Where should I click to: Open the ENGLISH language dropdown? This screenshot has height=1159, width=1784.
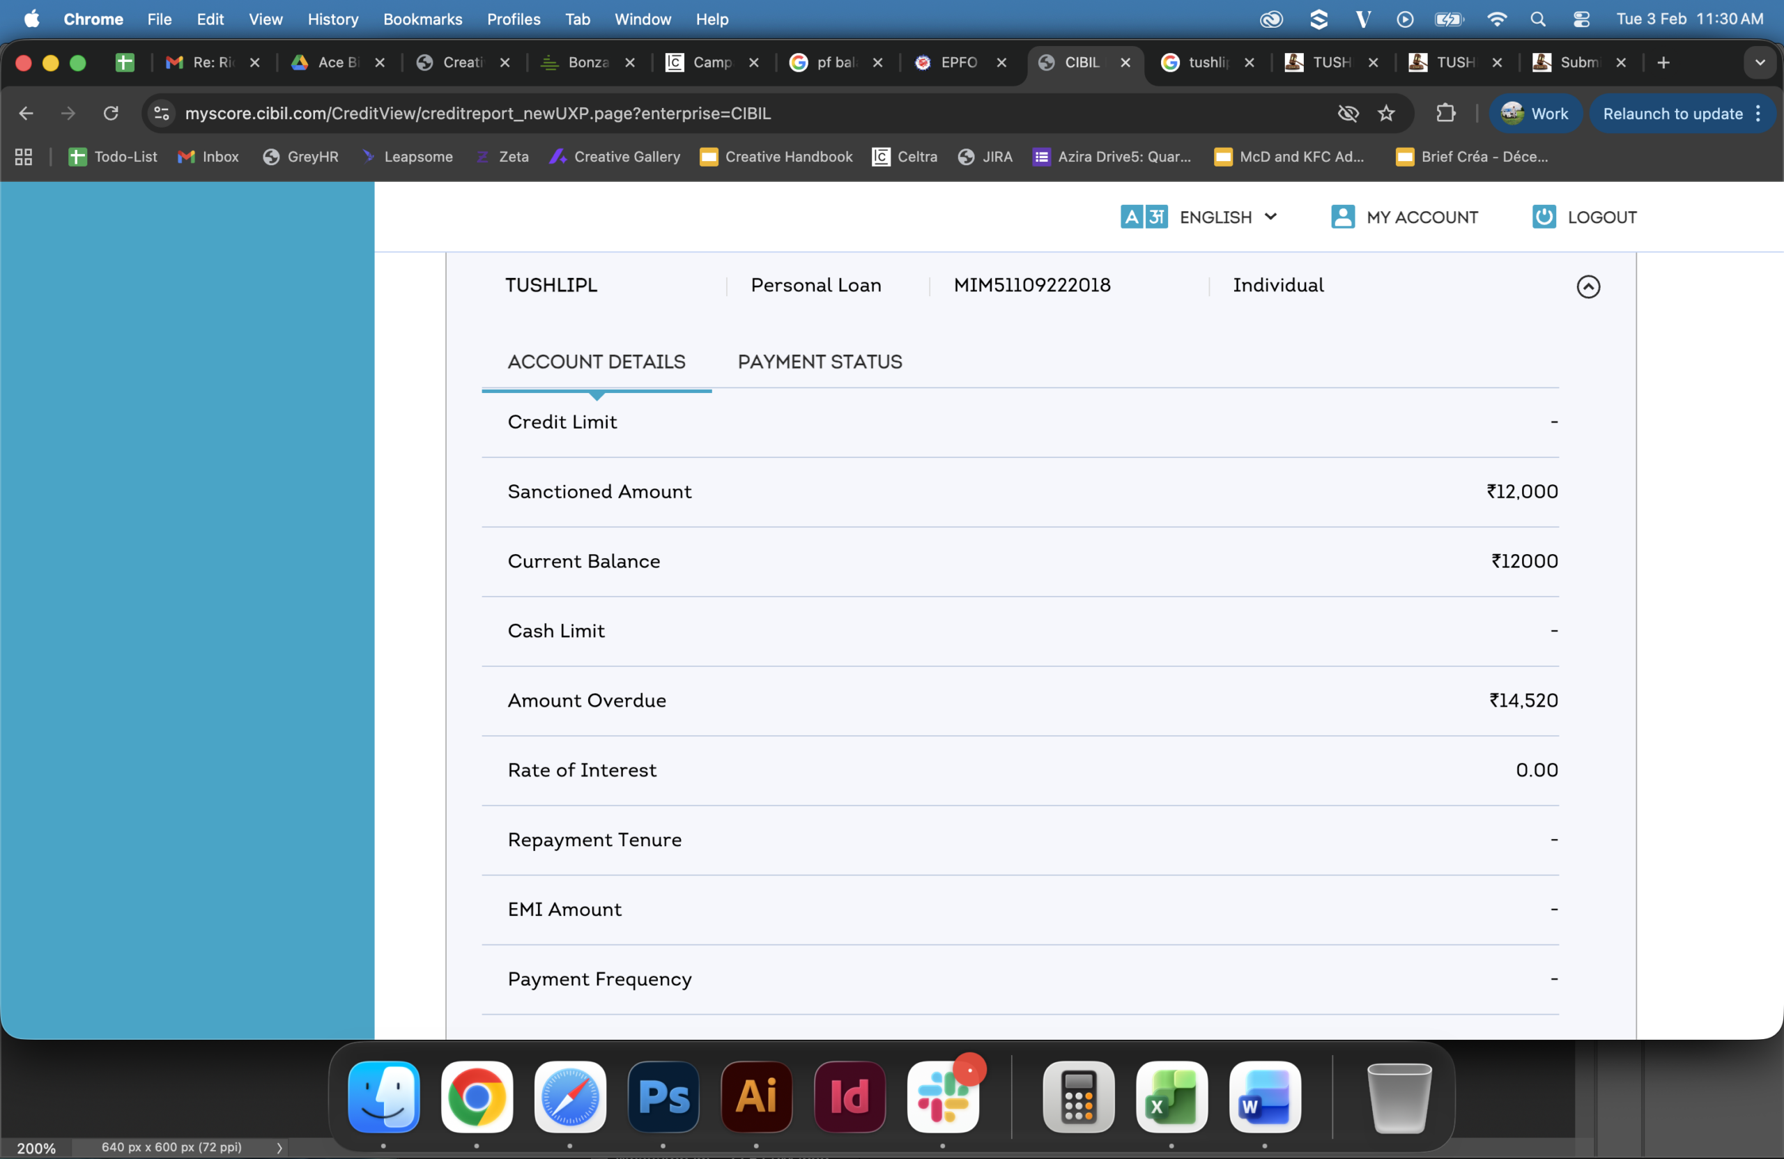click(x=1215, y=217)
